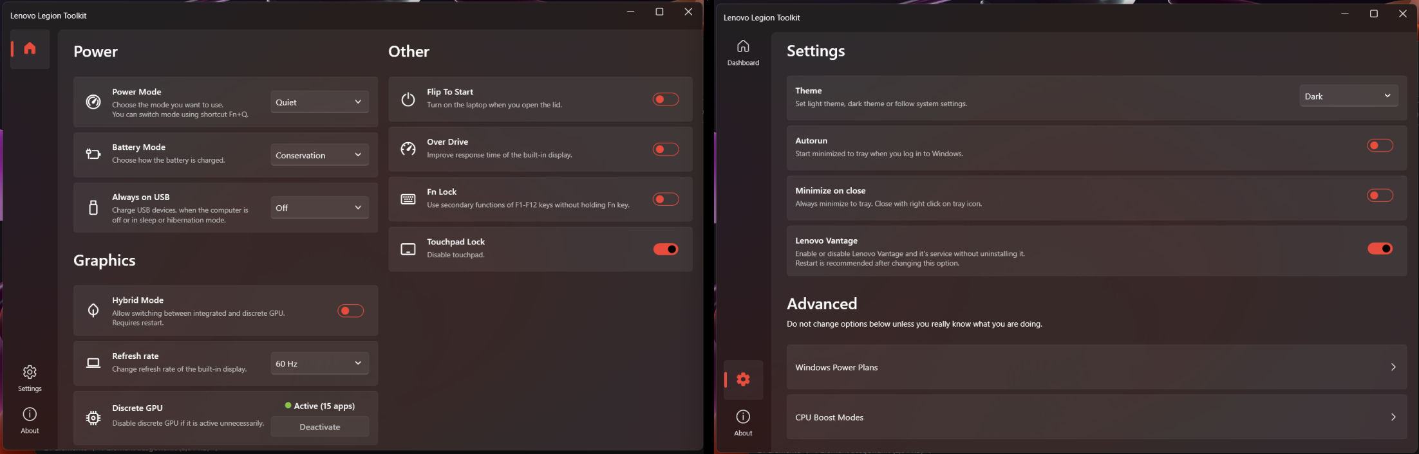Click the Battery Mode battery icon
Image resolution: width=1419 pixels, height=454 pixels.
93,154
